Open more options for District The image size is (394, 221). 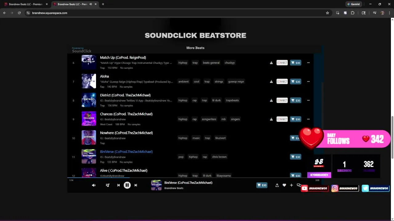(308, 100)
